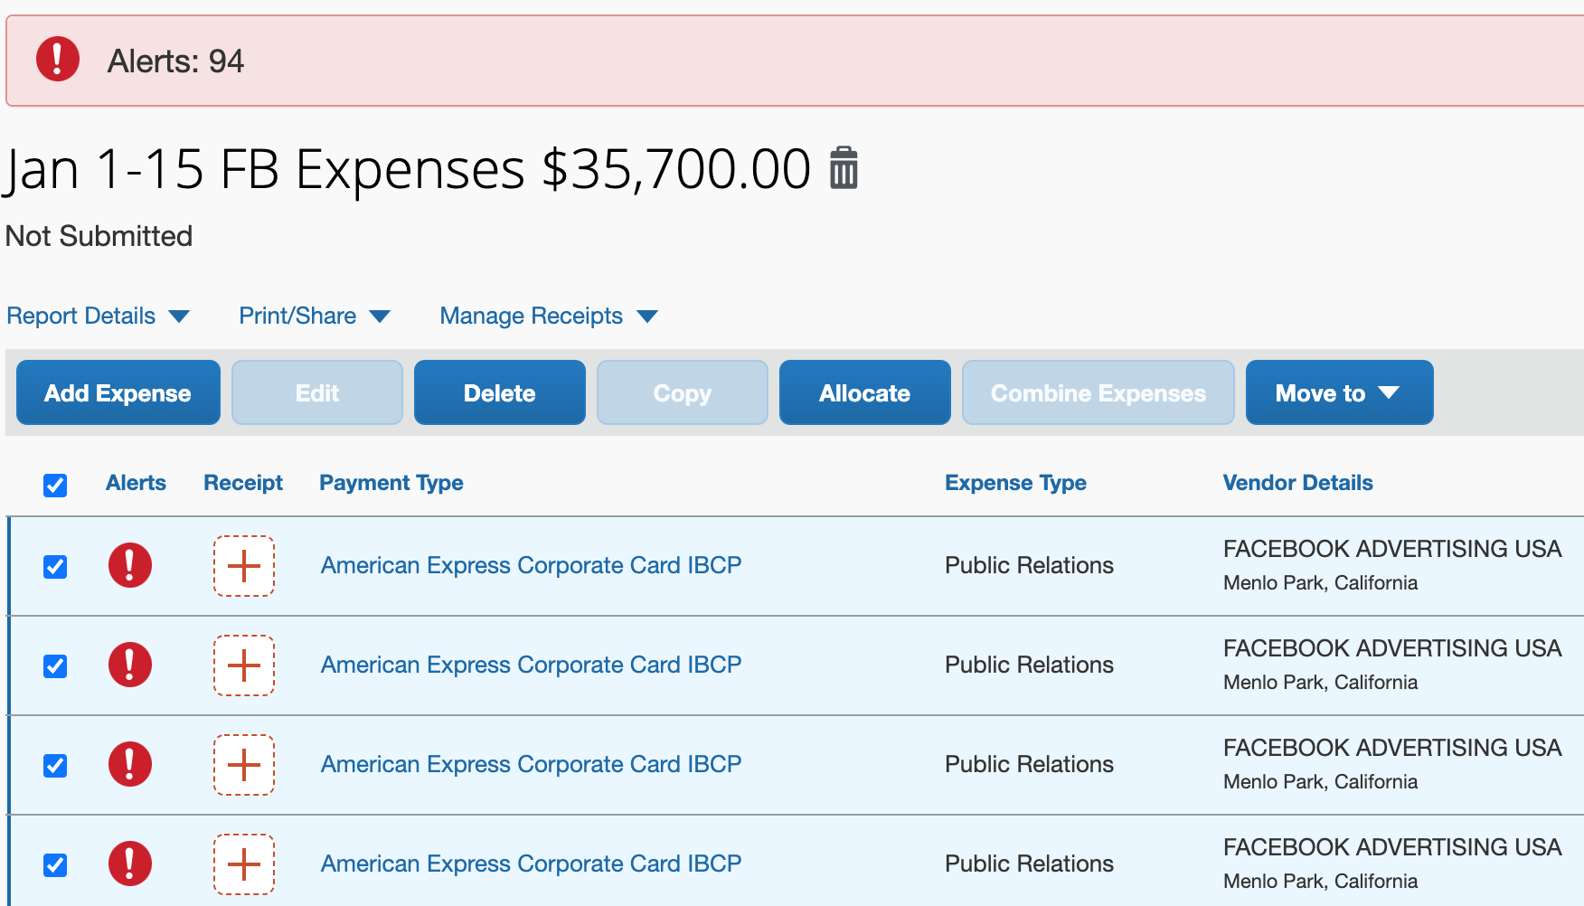Attach receipt using first row's plus icon
The image size is (1584, 906).
point(244,566)
